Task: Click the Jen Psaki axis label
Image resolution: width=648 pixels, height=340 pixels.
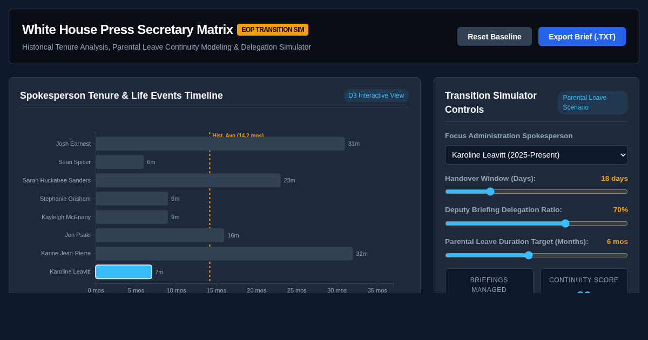Action: (78, 235)
